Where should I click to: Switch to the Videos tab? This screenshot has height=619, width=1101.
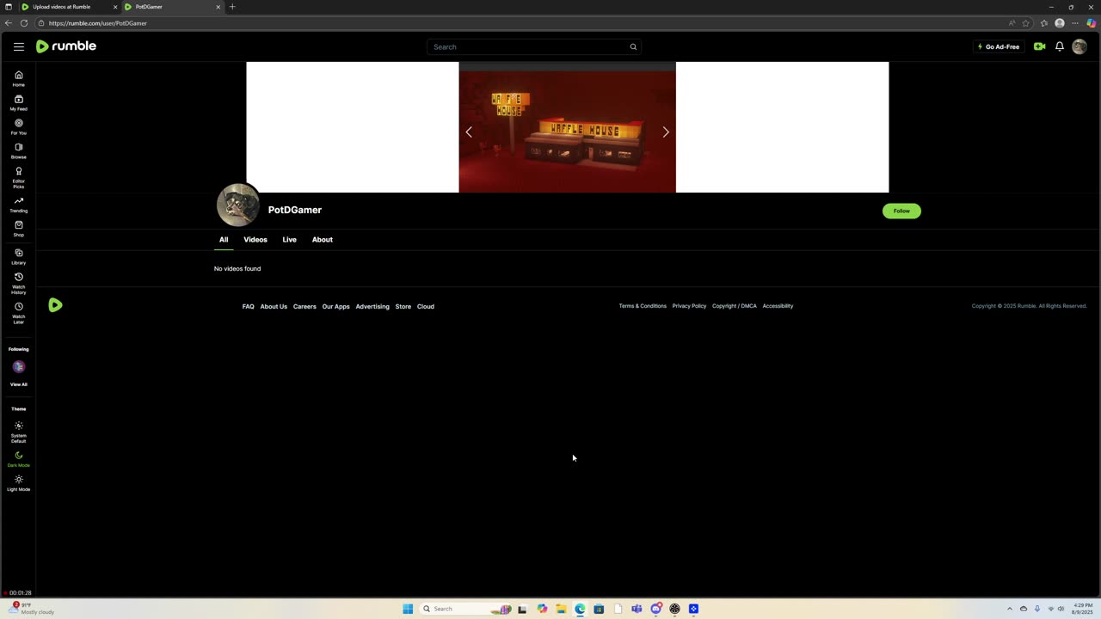[x=255, y=240]
